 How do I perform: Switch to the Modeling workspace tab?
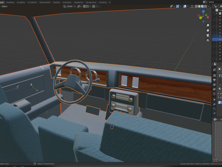click(x=10, y=2)
